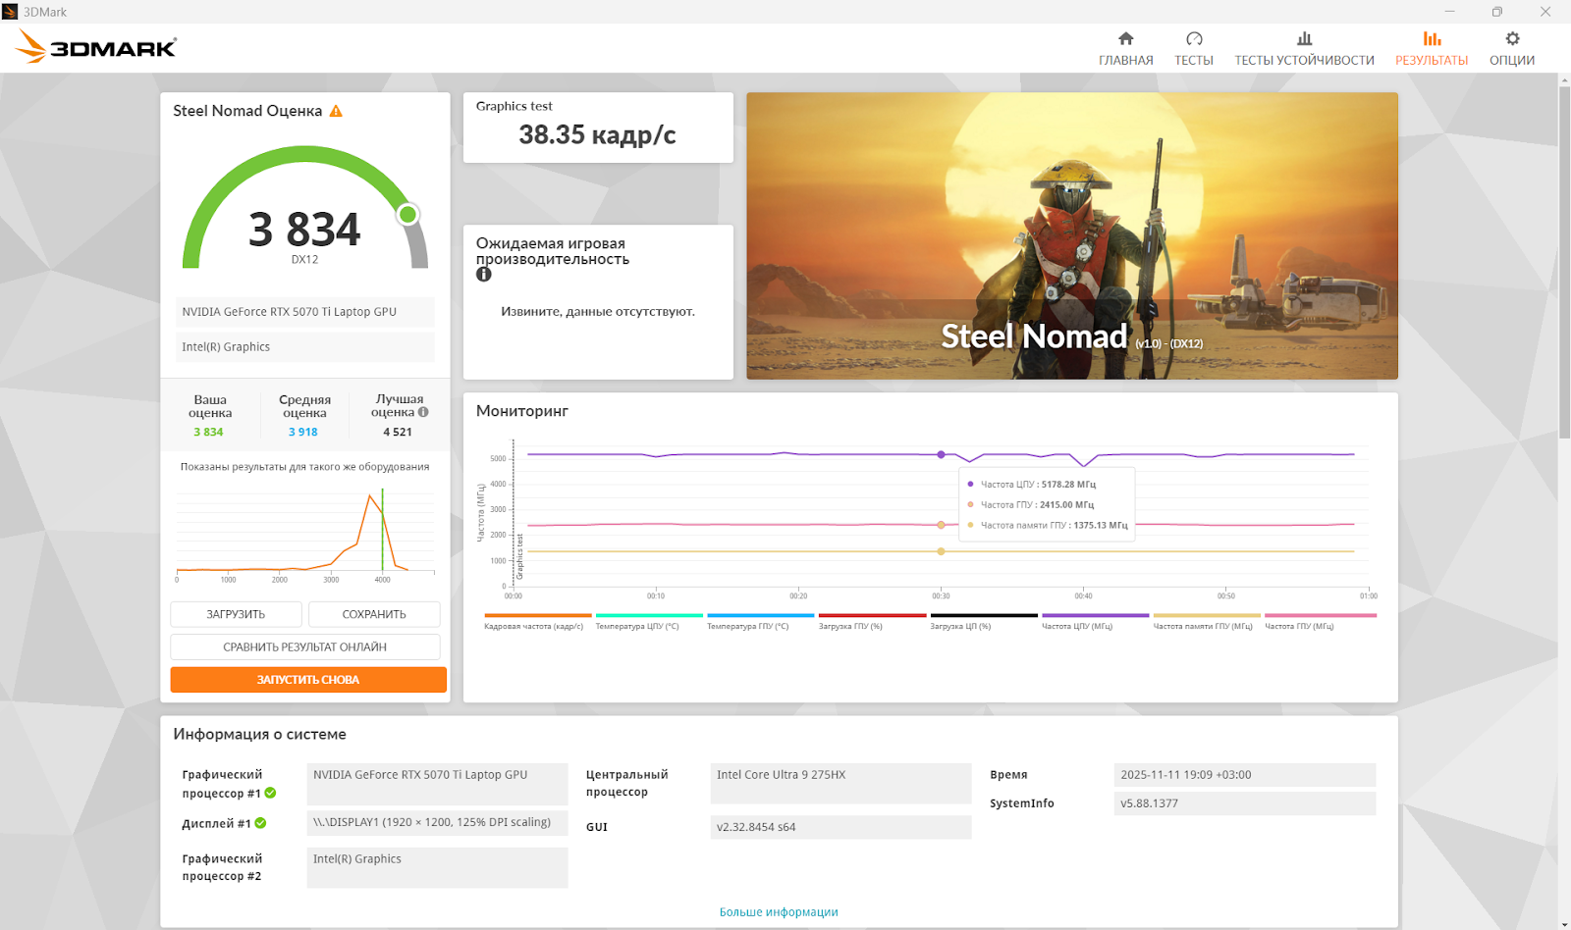
Task: Toggle the Кадровая частота orange legend line
Action: click(537, 616)
